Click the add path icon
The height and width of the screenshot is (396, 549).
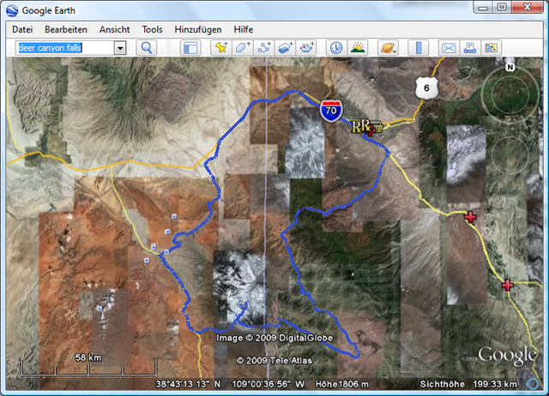click(264, 48)
